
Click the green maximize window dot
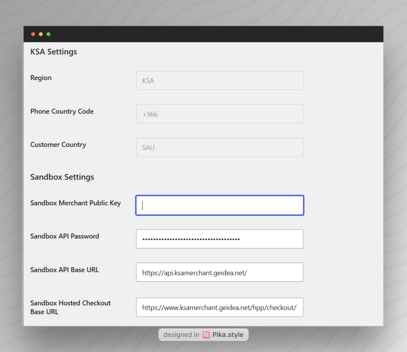tap(48, 34)
